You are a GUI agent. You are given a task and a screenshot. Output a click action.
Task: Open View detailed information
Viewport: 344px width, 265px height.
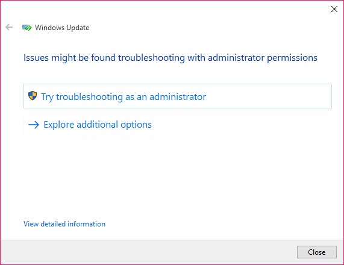coord(64,224)
